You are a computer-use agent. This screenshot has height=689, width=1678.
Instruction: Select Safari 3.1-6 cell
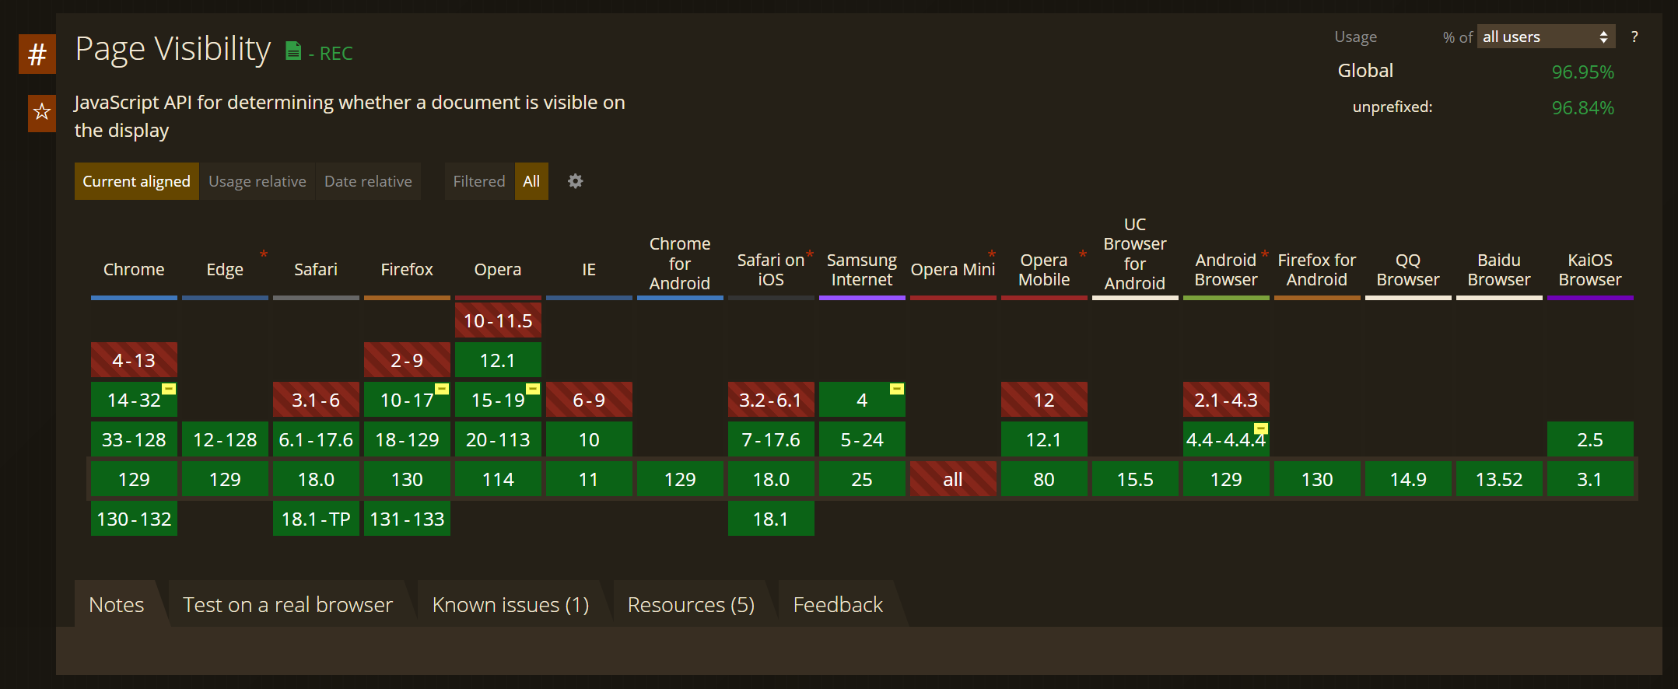pos(316,400)
